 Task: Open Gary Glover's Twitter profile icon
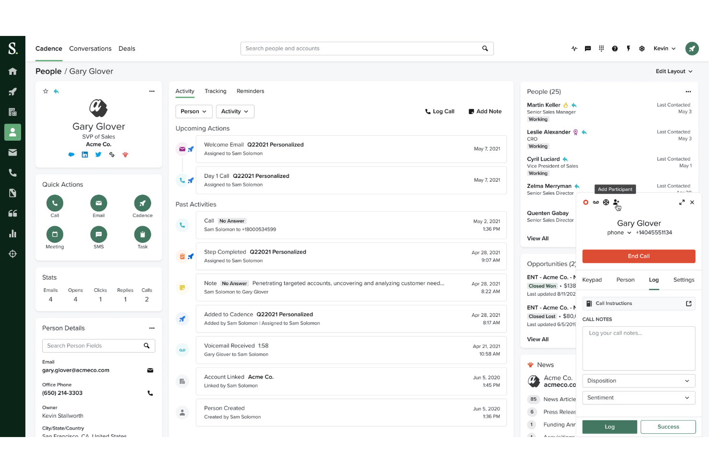[x=98, y=155]
